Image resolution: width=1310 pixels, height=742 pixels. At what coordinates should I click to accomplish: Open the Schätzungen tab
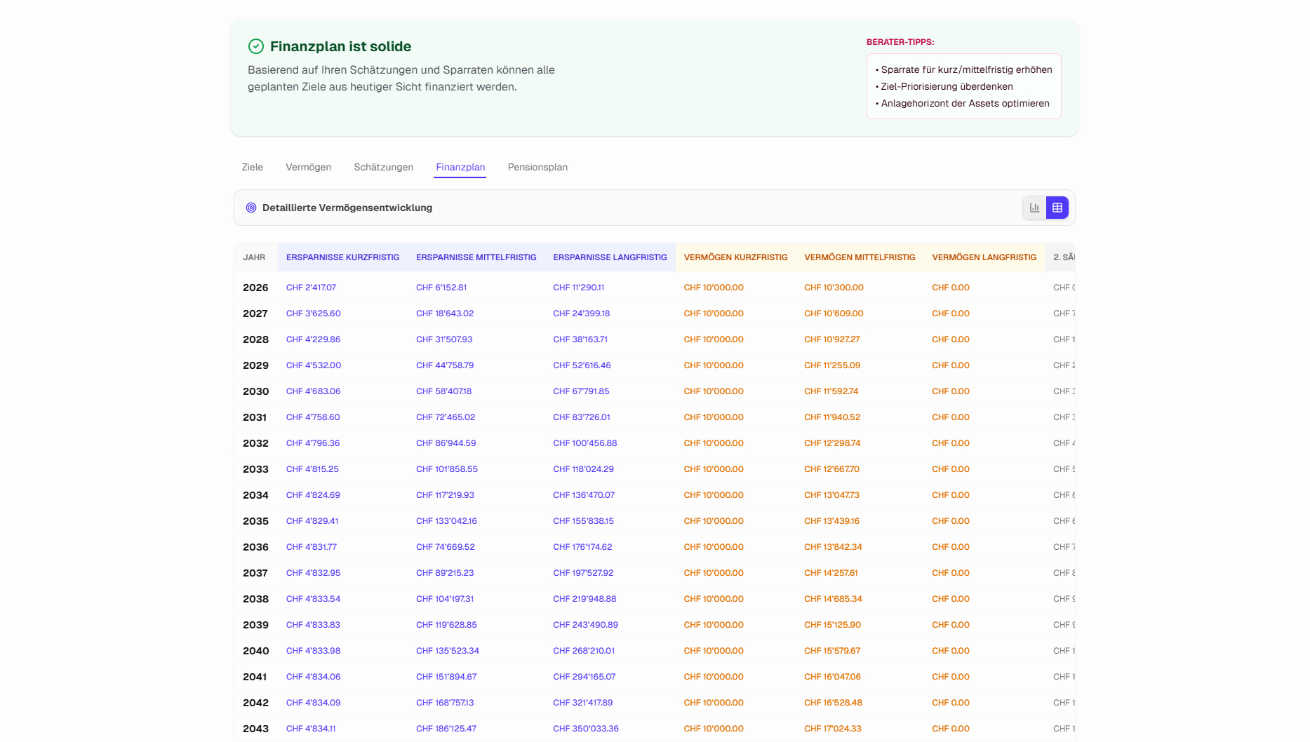383,167
